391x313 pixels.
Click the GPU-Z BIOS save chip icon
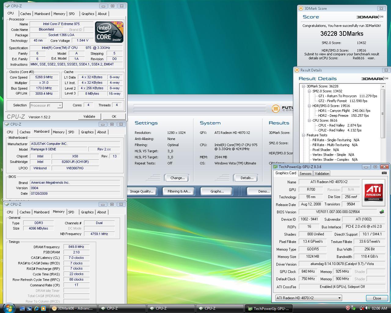(382, 212)
